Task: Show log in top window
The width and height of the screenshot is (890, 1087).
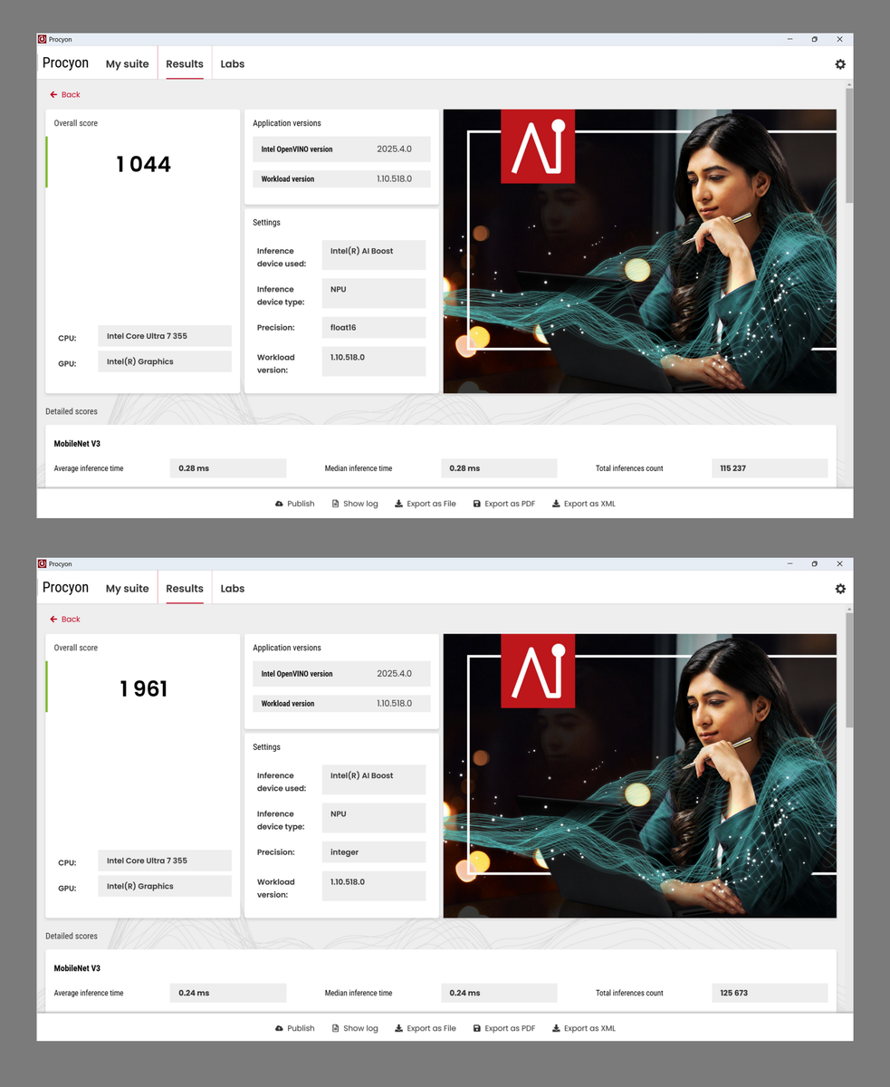Action: [x=355, y=504]
